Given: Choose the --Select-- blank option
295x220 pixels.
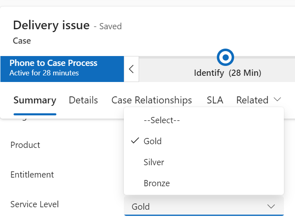Looking at the screenshot, I should (x=162, y=120).
